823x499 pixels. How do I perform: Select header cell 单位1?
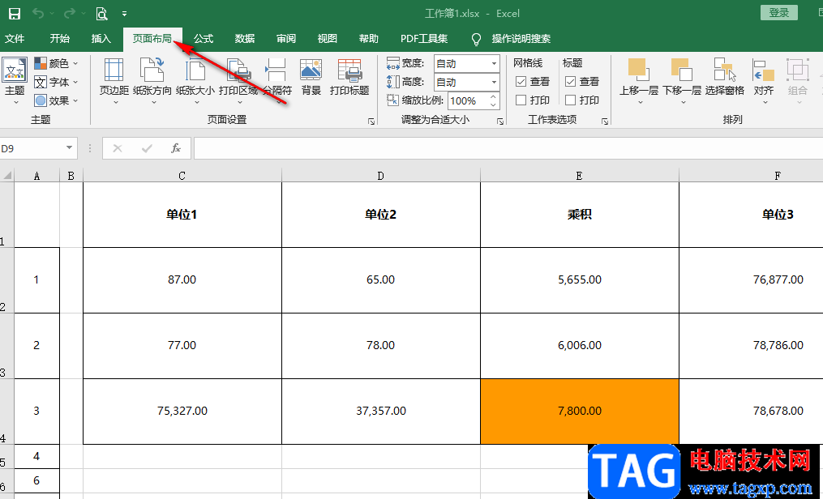click(182, 215)
